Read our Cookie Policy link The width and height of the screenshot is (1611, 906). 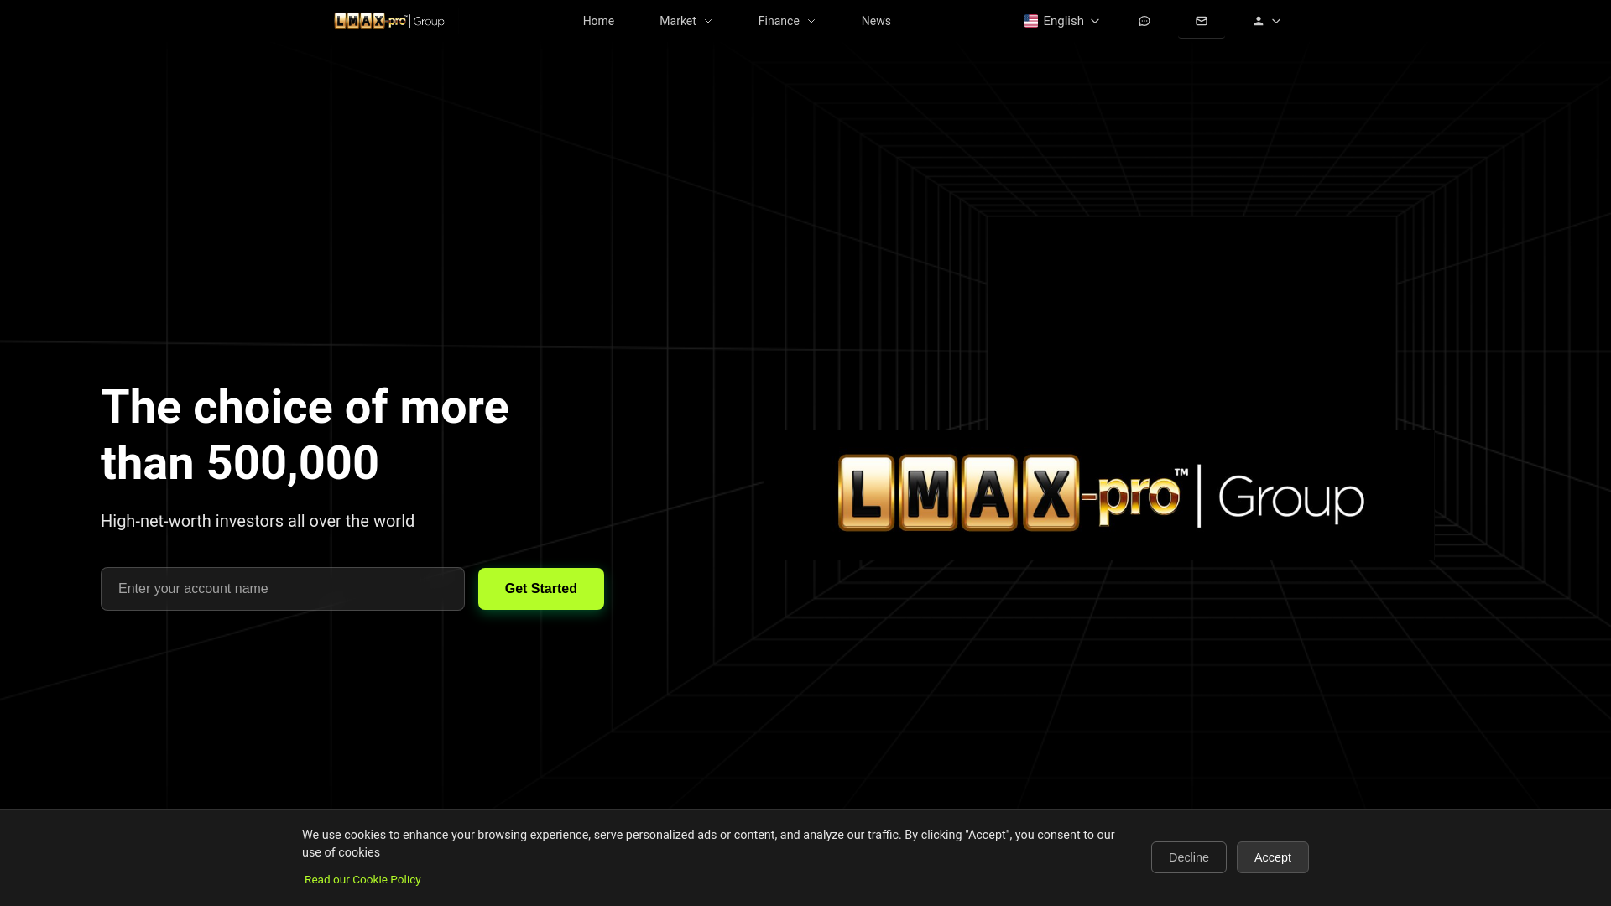(x=362, y=879)
